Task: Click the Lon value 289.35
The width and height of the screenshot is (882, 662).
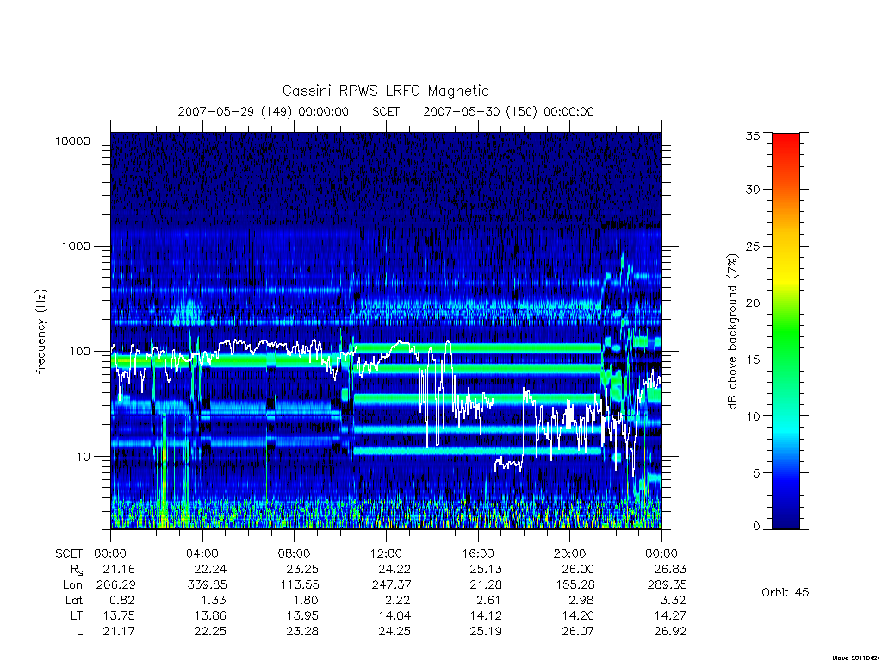Action: tap(668, 585)
